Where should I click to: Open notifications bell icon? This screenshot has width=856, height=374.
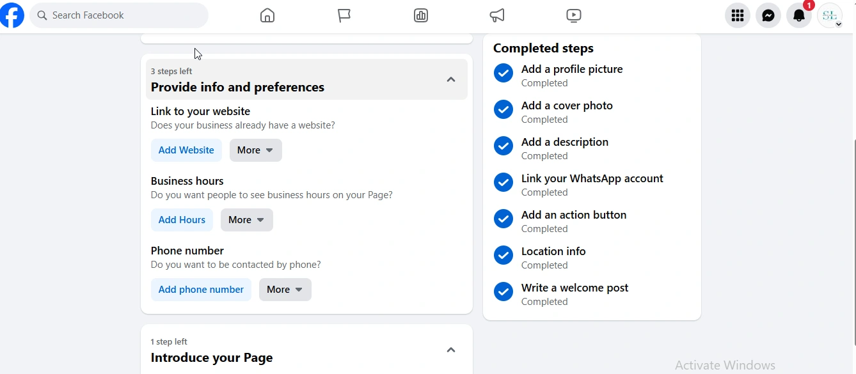click(x=799, y=15)
